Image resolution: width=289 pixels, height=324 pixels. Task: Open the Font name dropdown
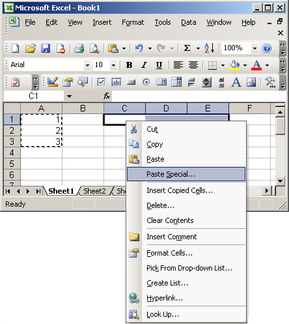tap(87, 65)
